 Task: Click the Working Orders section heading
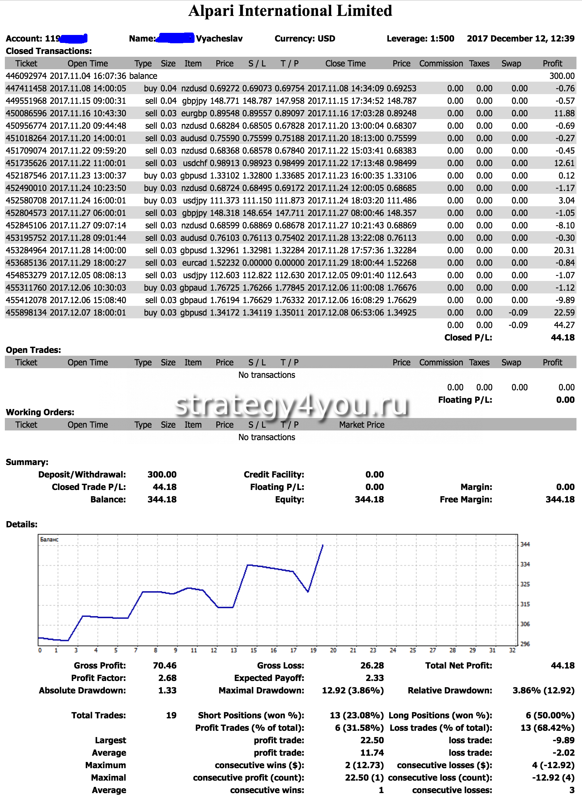coord(40,412)
